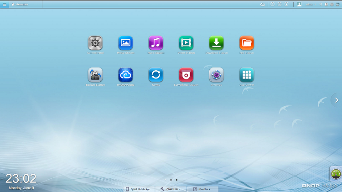Screen dimensions: 342x192
Task: Open the QNAP Utility tab
Action: (x=171, y=189)
